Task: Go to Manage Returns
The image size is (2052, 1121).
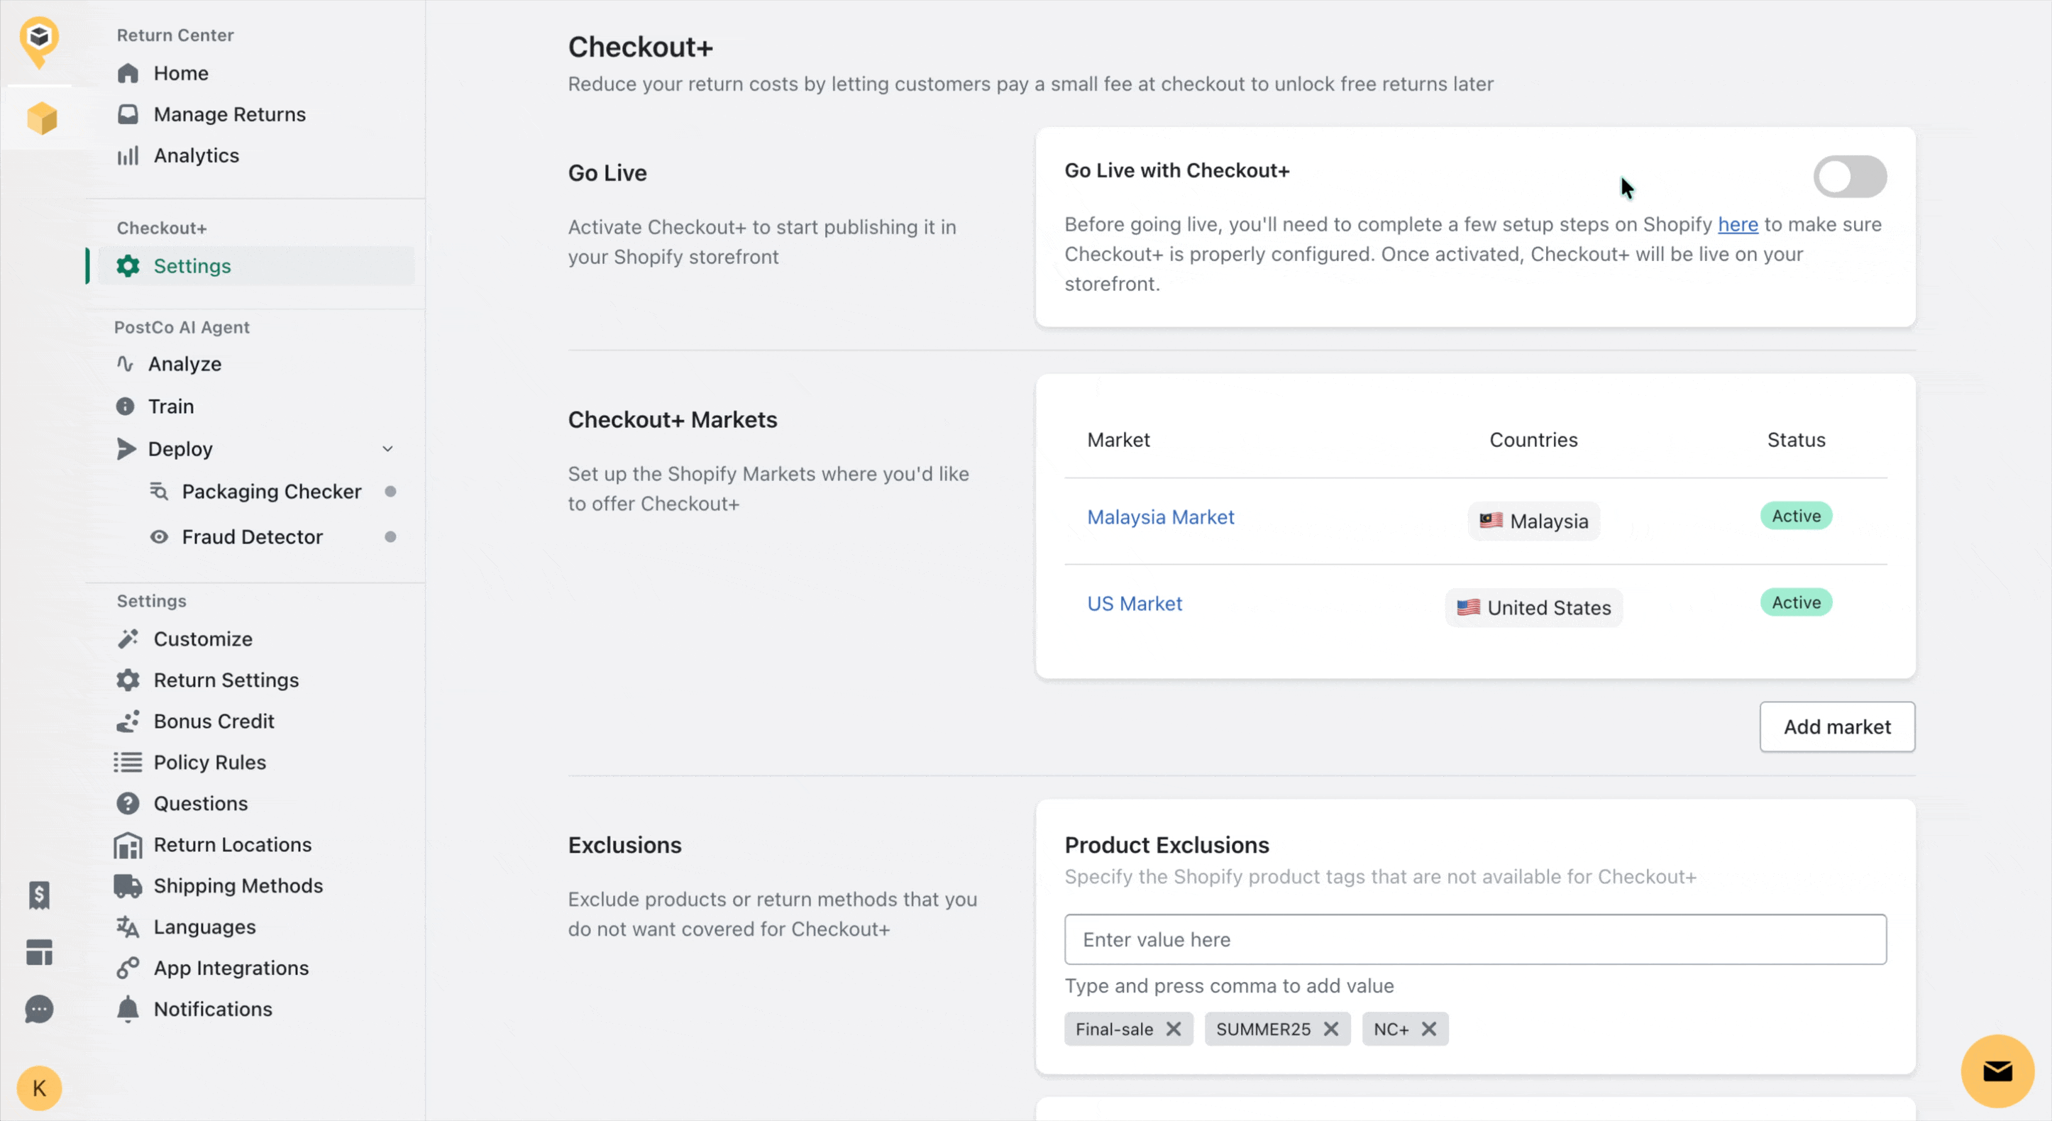Action: [x=229, y=115]
